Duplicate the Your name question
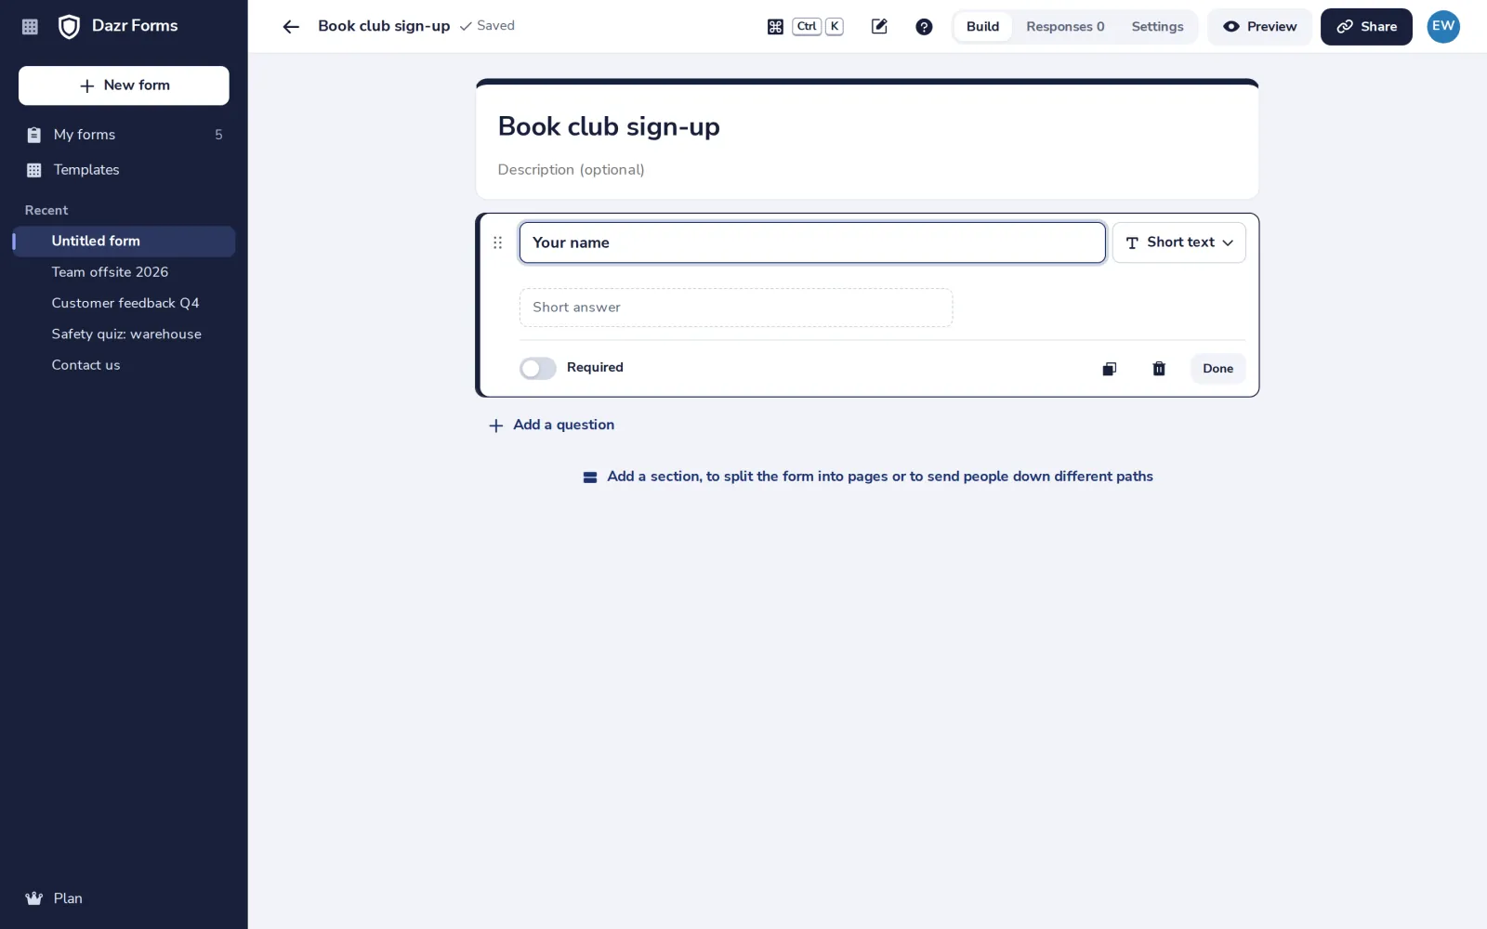 pyautogui.click(x=1109, y=369)
